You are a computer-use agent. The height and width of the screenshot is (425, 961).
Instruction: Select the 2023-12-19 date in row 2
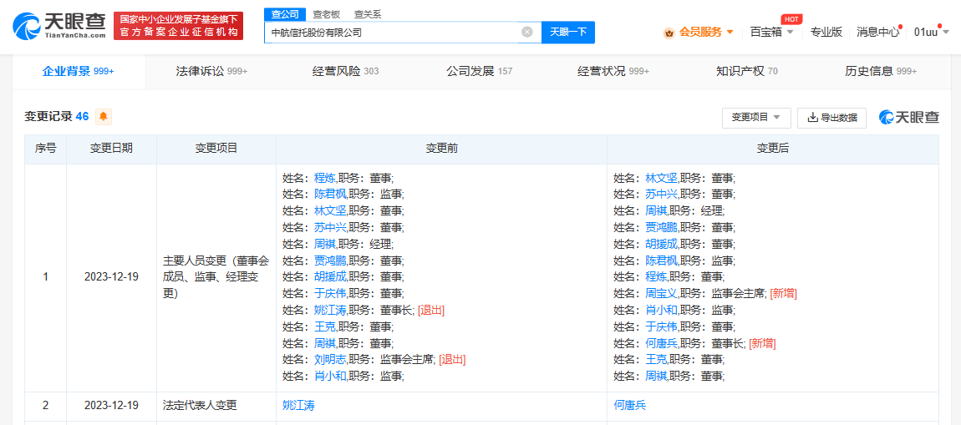(x=111, y=406)
